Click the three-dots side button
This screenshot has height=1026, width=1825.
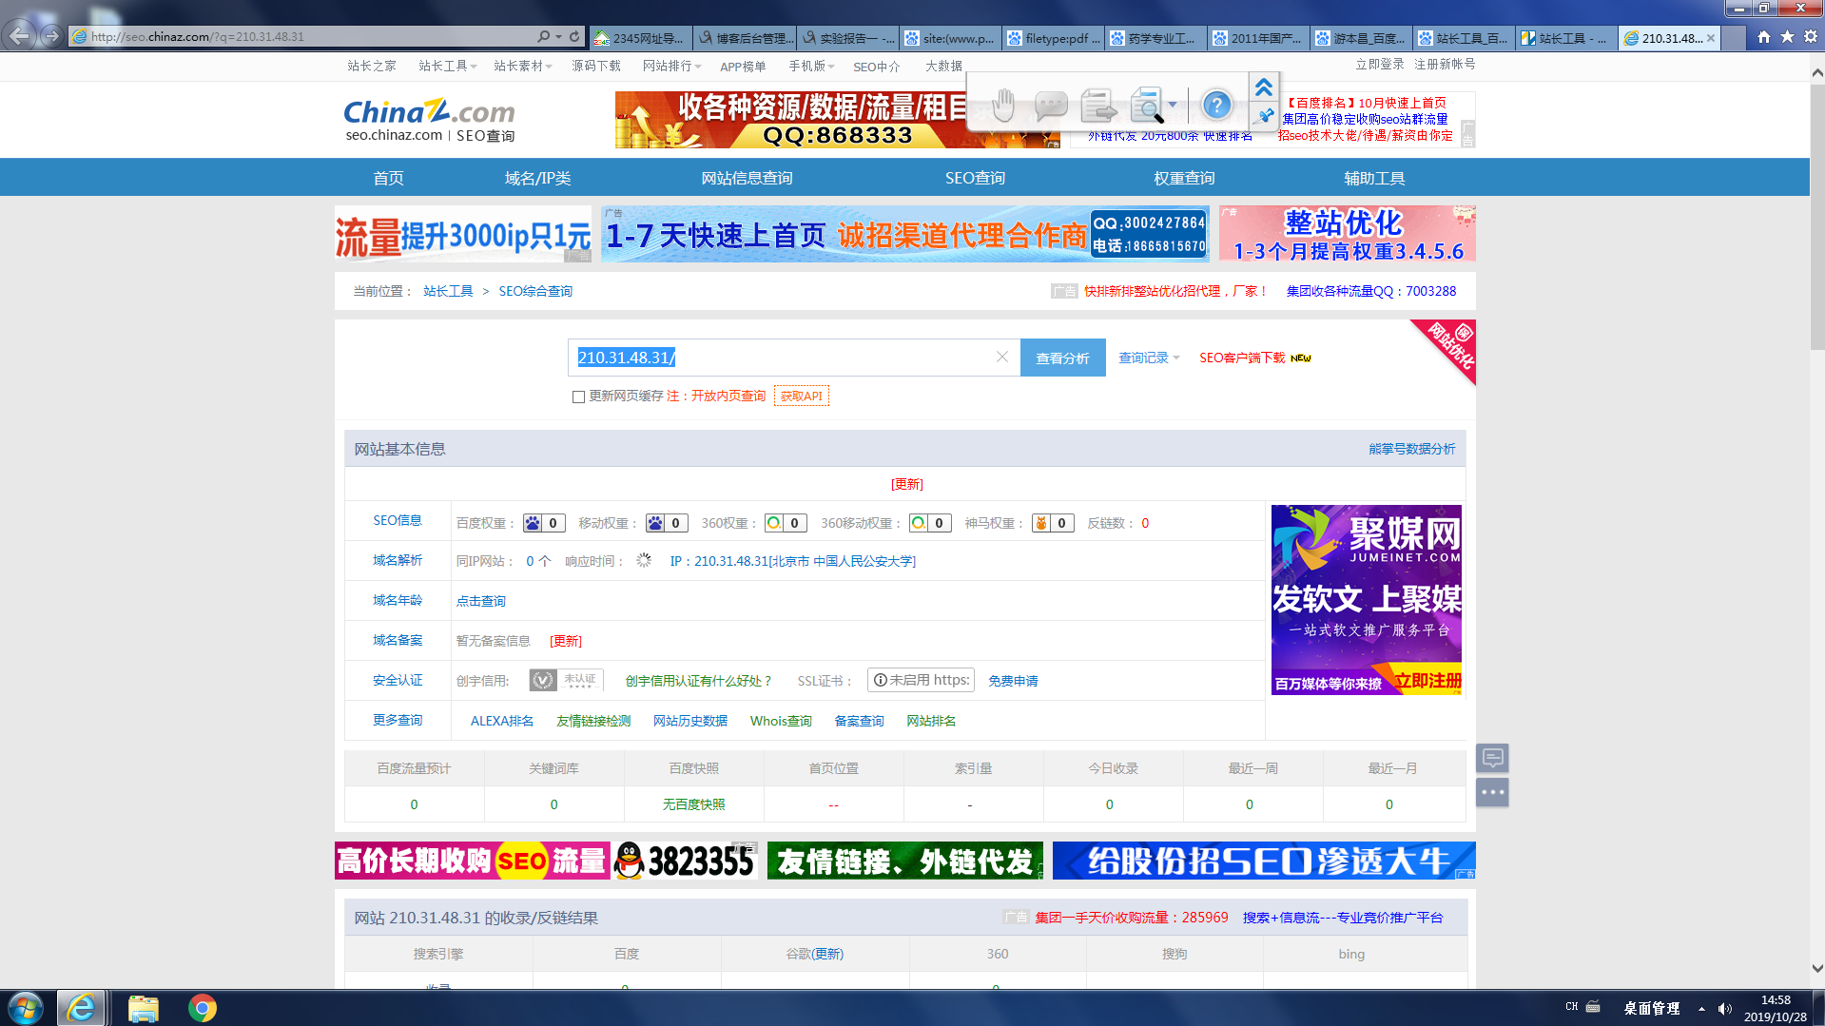[x=1492, y=792]
